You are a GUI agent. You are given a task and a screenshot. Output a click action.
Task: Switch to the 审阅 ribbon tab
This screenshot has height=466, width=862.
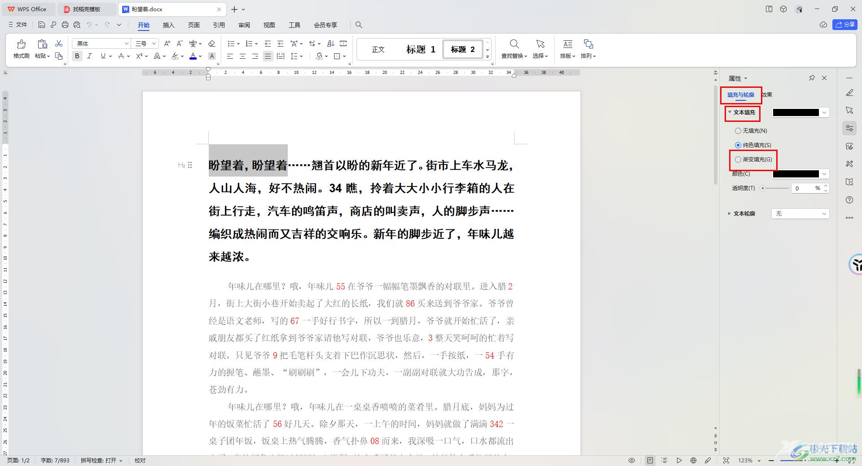coord(244,25)
